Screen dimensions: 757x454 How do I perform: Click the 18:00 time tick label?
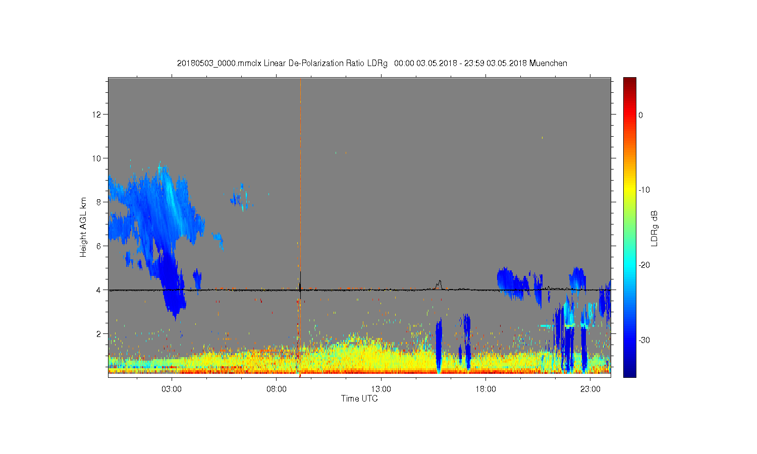pos(486,389)
